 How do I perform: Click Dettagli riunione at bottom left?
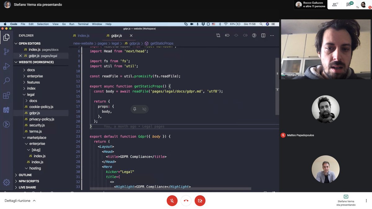pyautogui.click(x=18, y=201)
